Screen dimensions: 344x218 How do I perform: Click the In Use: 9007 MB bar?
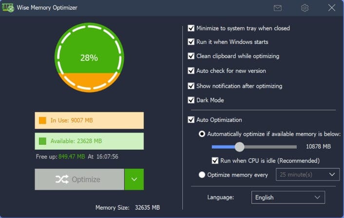[x=89, y=120]
